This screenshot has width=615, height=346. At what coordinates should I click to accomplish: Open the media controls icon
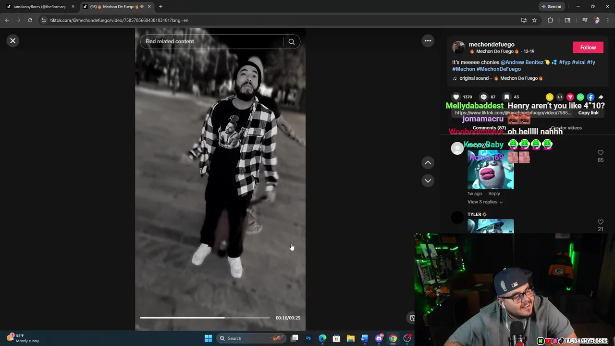click(585, 20)
